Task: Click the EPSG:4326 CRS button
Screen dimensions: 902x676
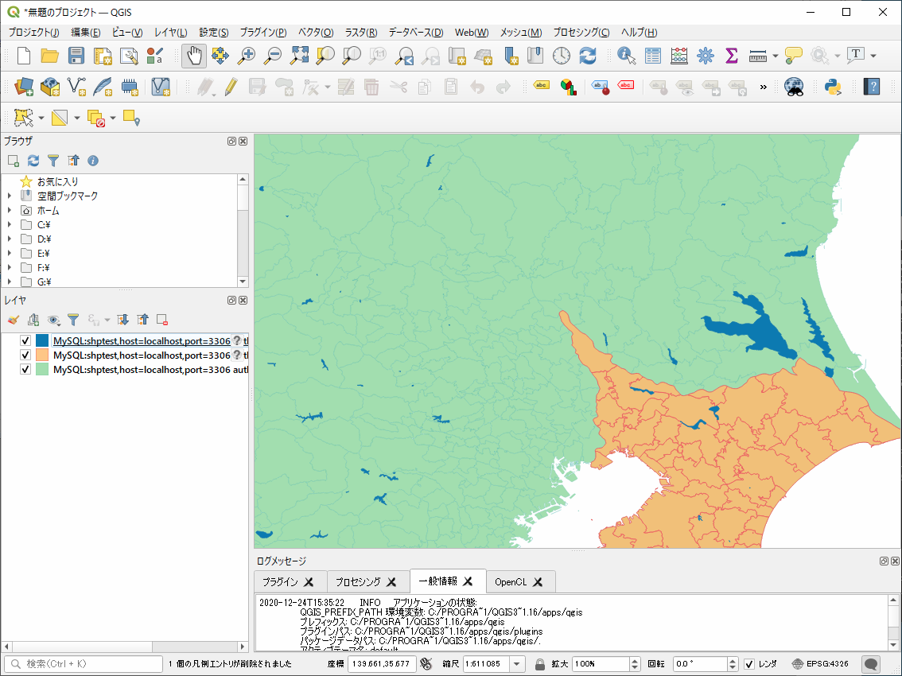Action: (x=820, y=664)
